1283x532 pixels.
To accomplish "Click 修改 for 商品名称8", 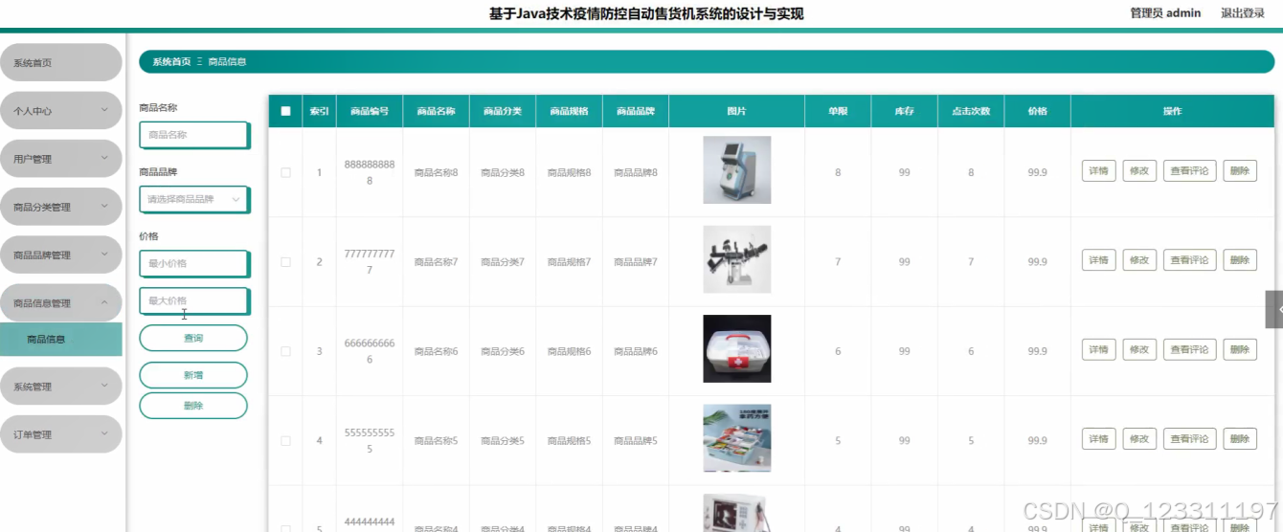I will (1139, 171).
